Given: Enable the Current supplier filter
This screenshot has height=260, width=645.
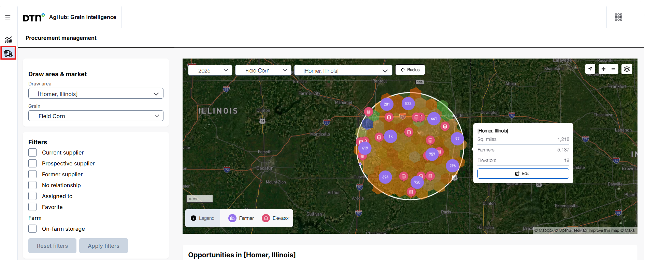Looking at the screenshot, I should point(32,152).
